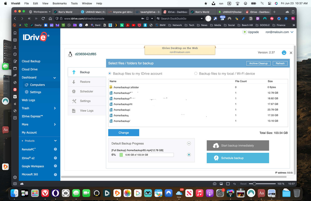Open the Restore section
The image size is (311, 201).
coord(87,82)
